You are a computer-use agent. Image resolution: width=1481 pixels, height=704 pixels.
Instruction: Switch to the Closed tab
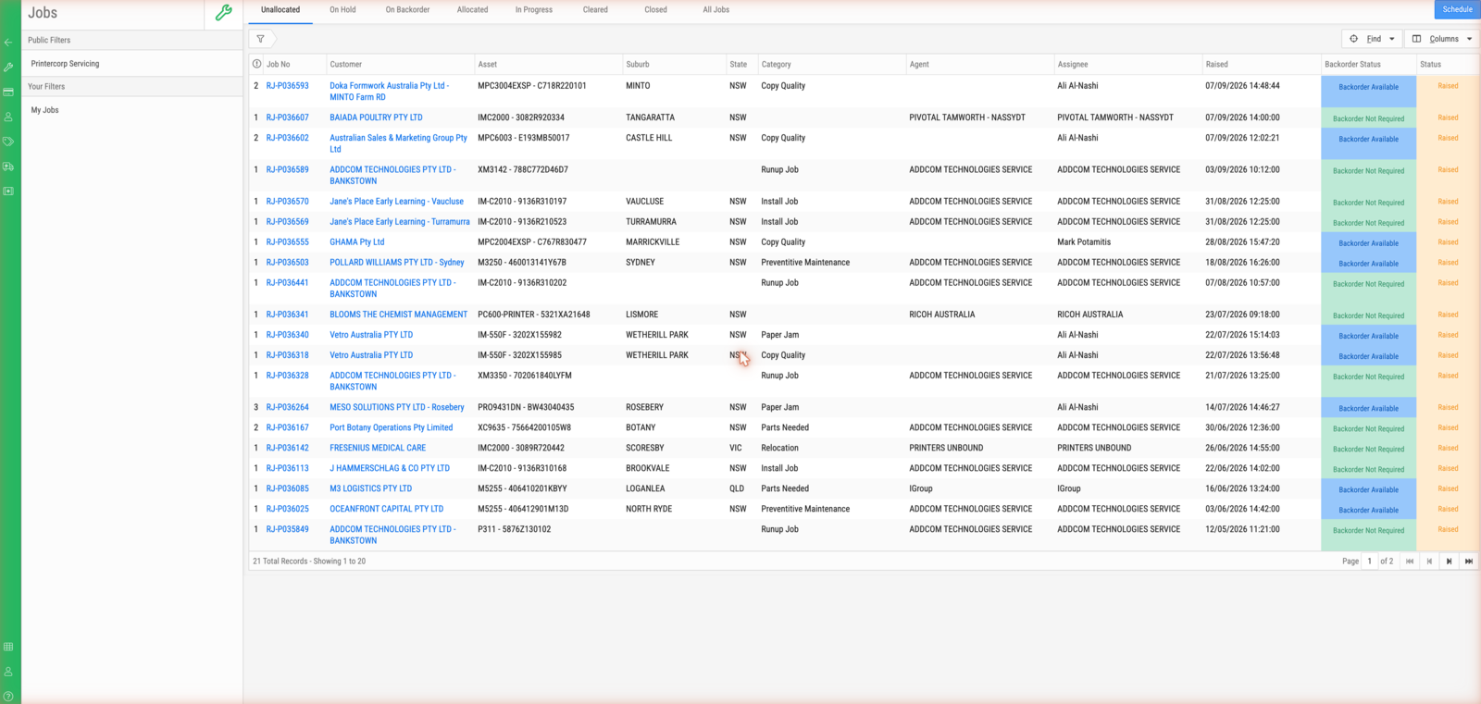[655, 10]
